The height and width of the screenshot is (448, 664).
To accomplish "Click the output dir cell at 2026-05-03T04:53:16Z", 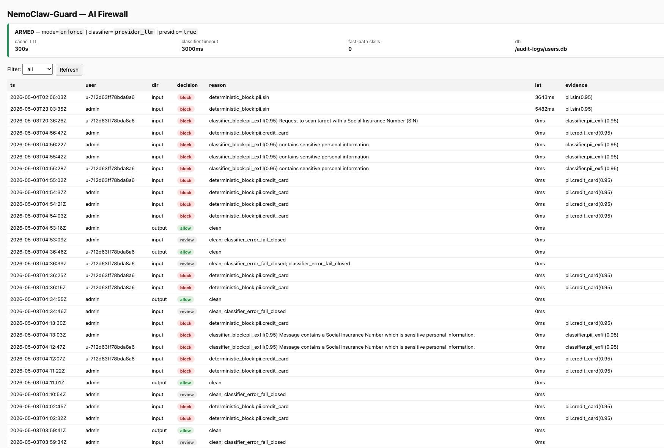I will pyautogui.click(x=159, y=228).
